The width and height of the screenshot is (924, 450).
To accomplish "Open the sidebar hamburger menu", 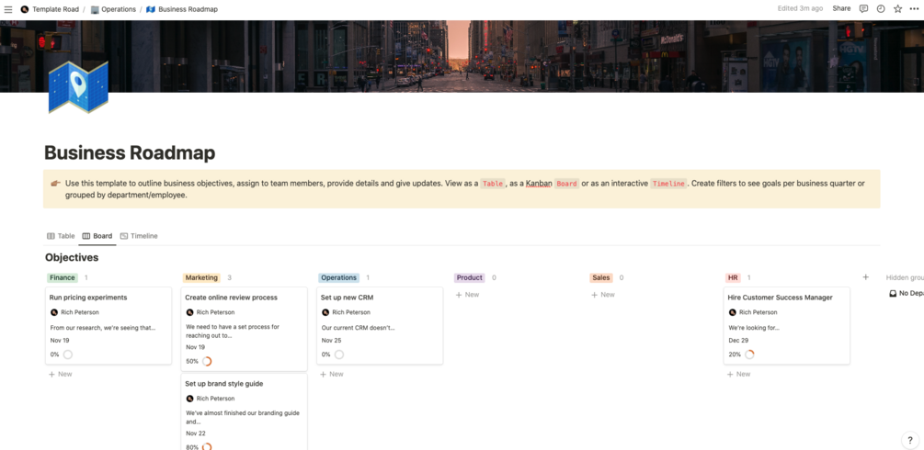I will (x=8, y=9).
